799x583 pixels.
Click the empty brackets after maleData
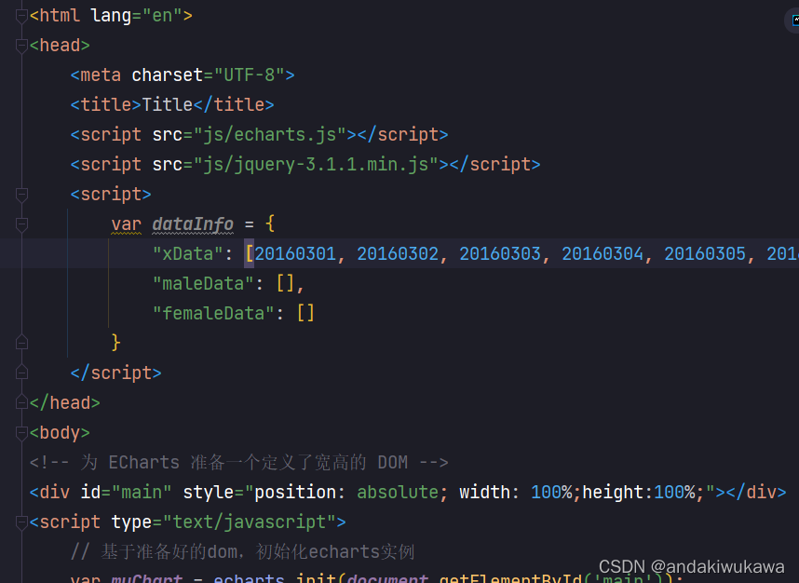point(285,283)
